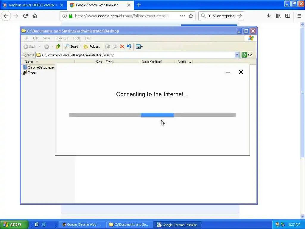Open the browser home page

pos(35,16)
